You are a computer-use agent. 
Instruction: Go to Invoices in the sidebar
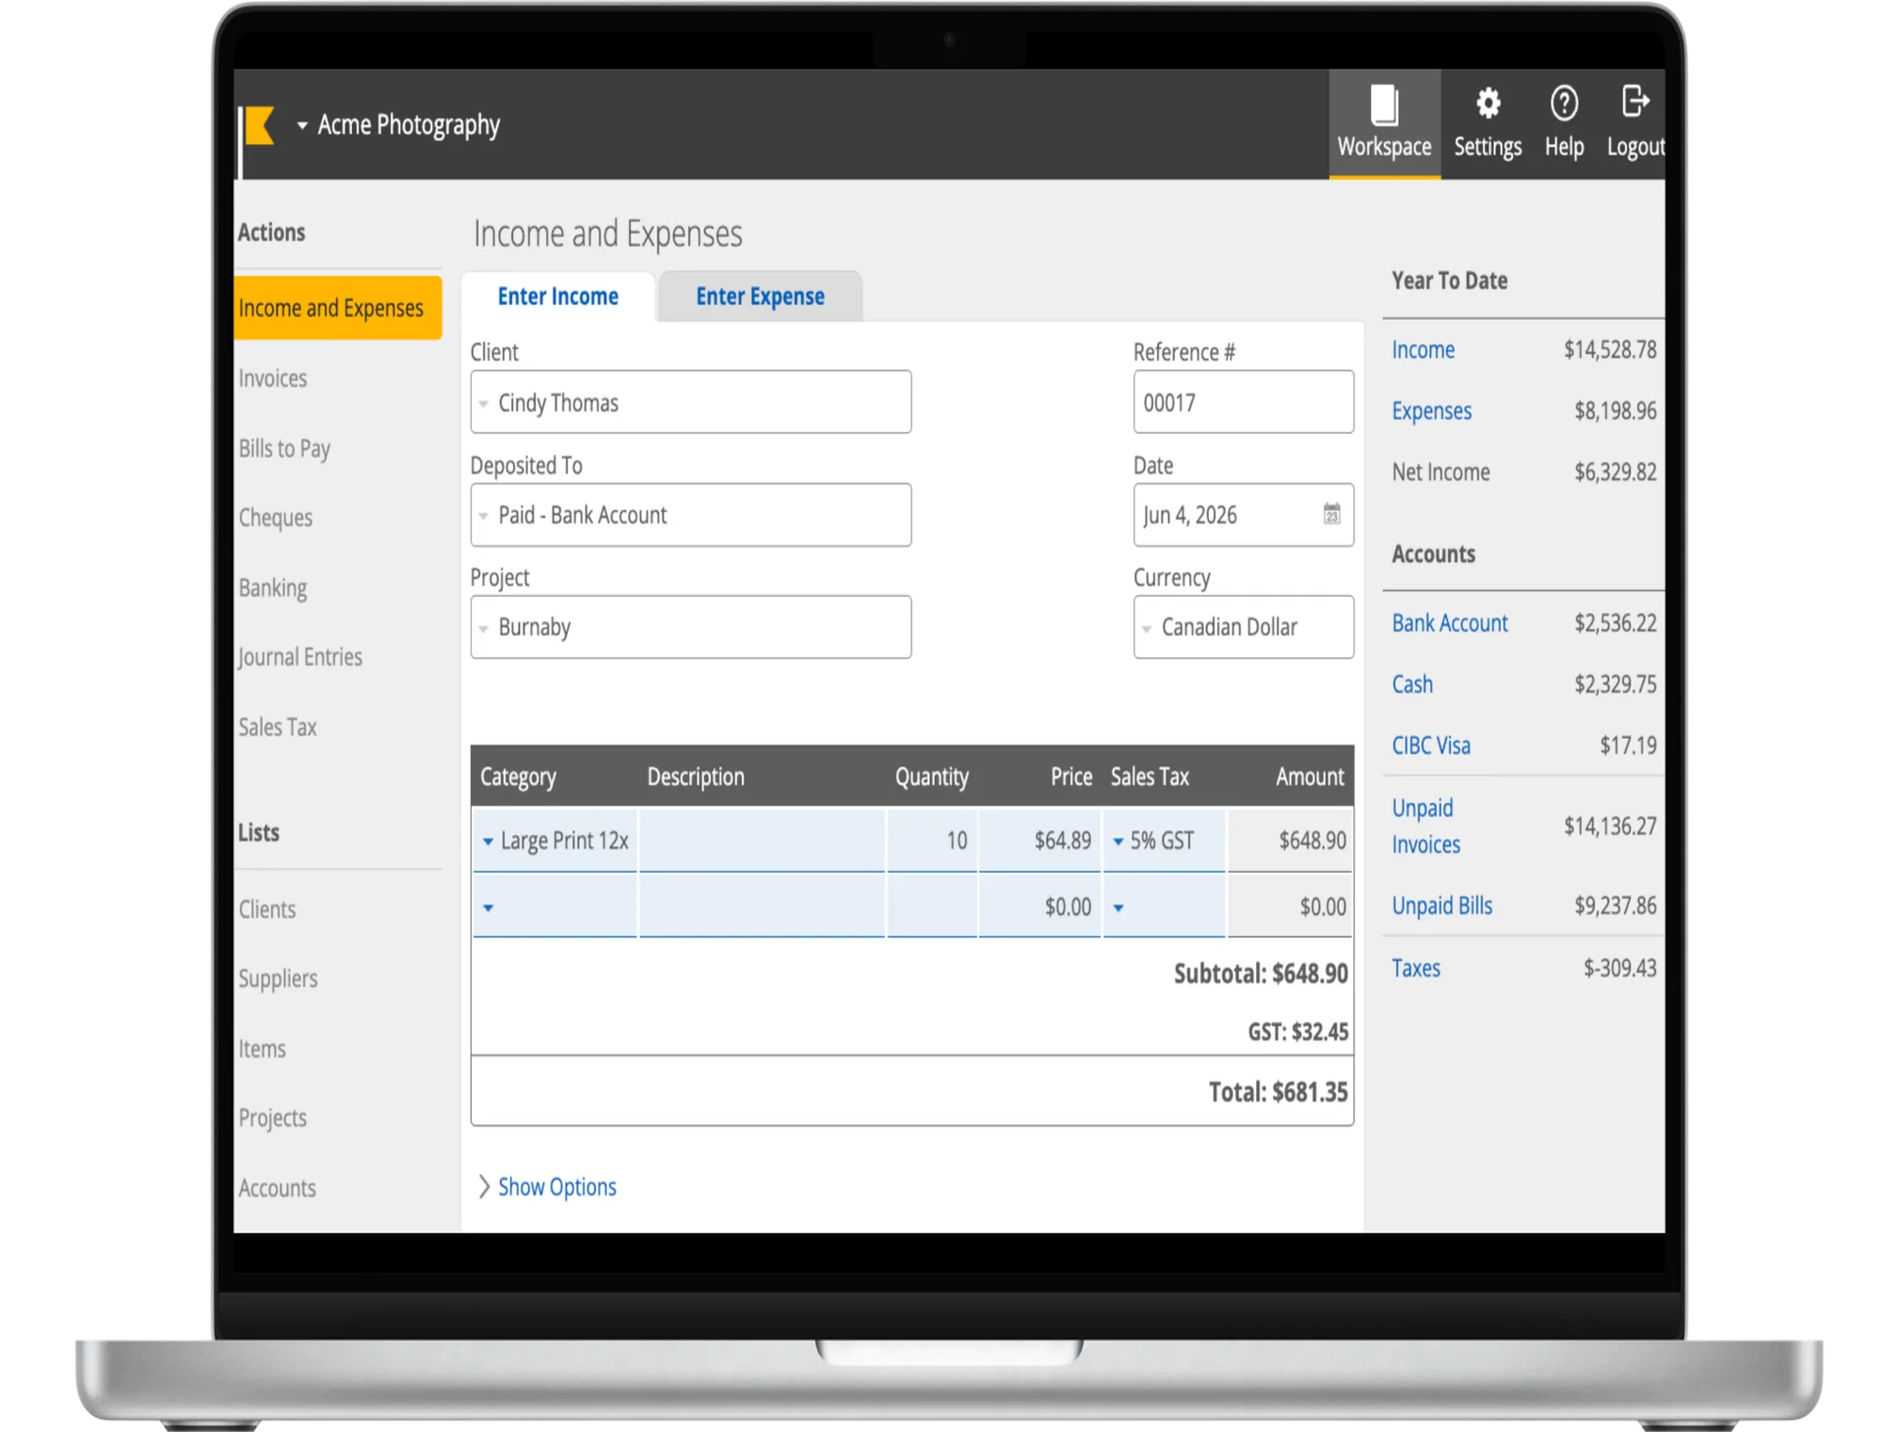272,378
